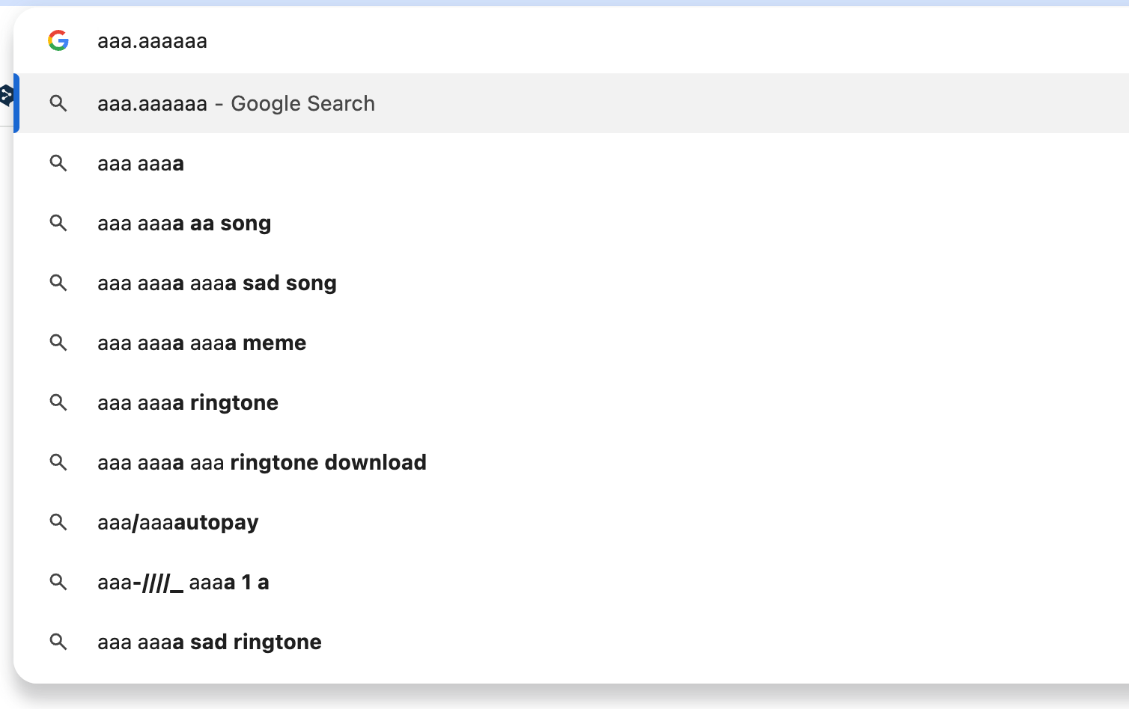Open 'aaa aaaa aaa ringtone download' suggestion
The image size is (1129, 709).
coord(262,462)
